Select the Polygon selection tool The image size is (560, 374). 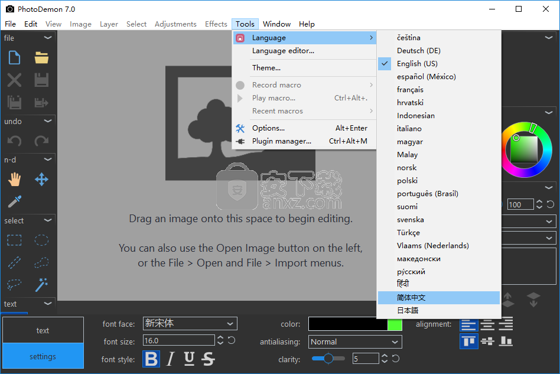[41, 262]
